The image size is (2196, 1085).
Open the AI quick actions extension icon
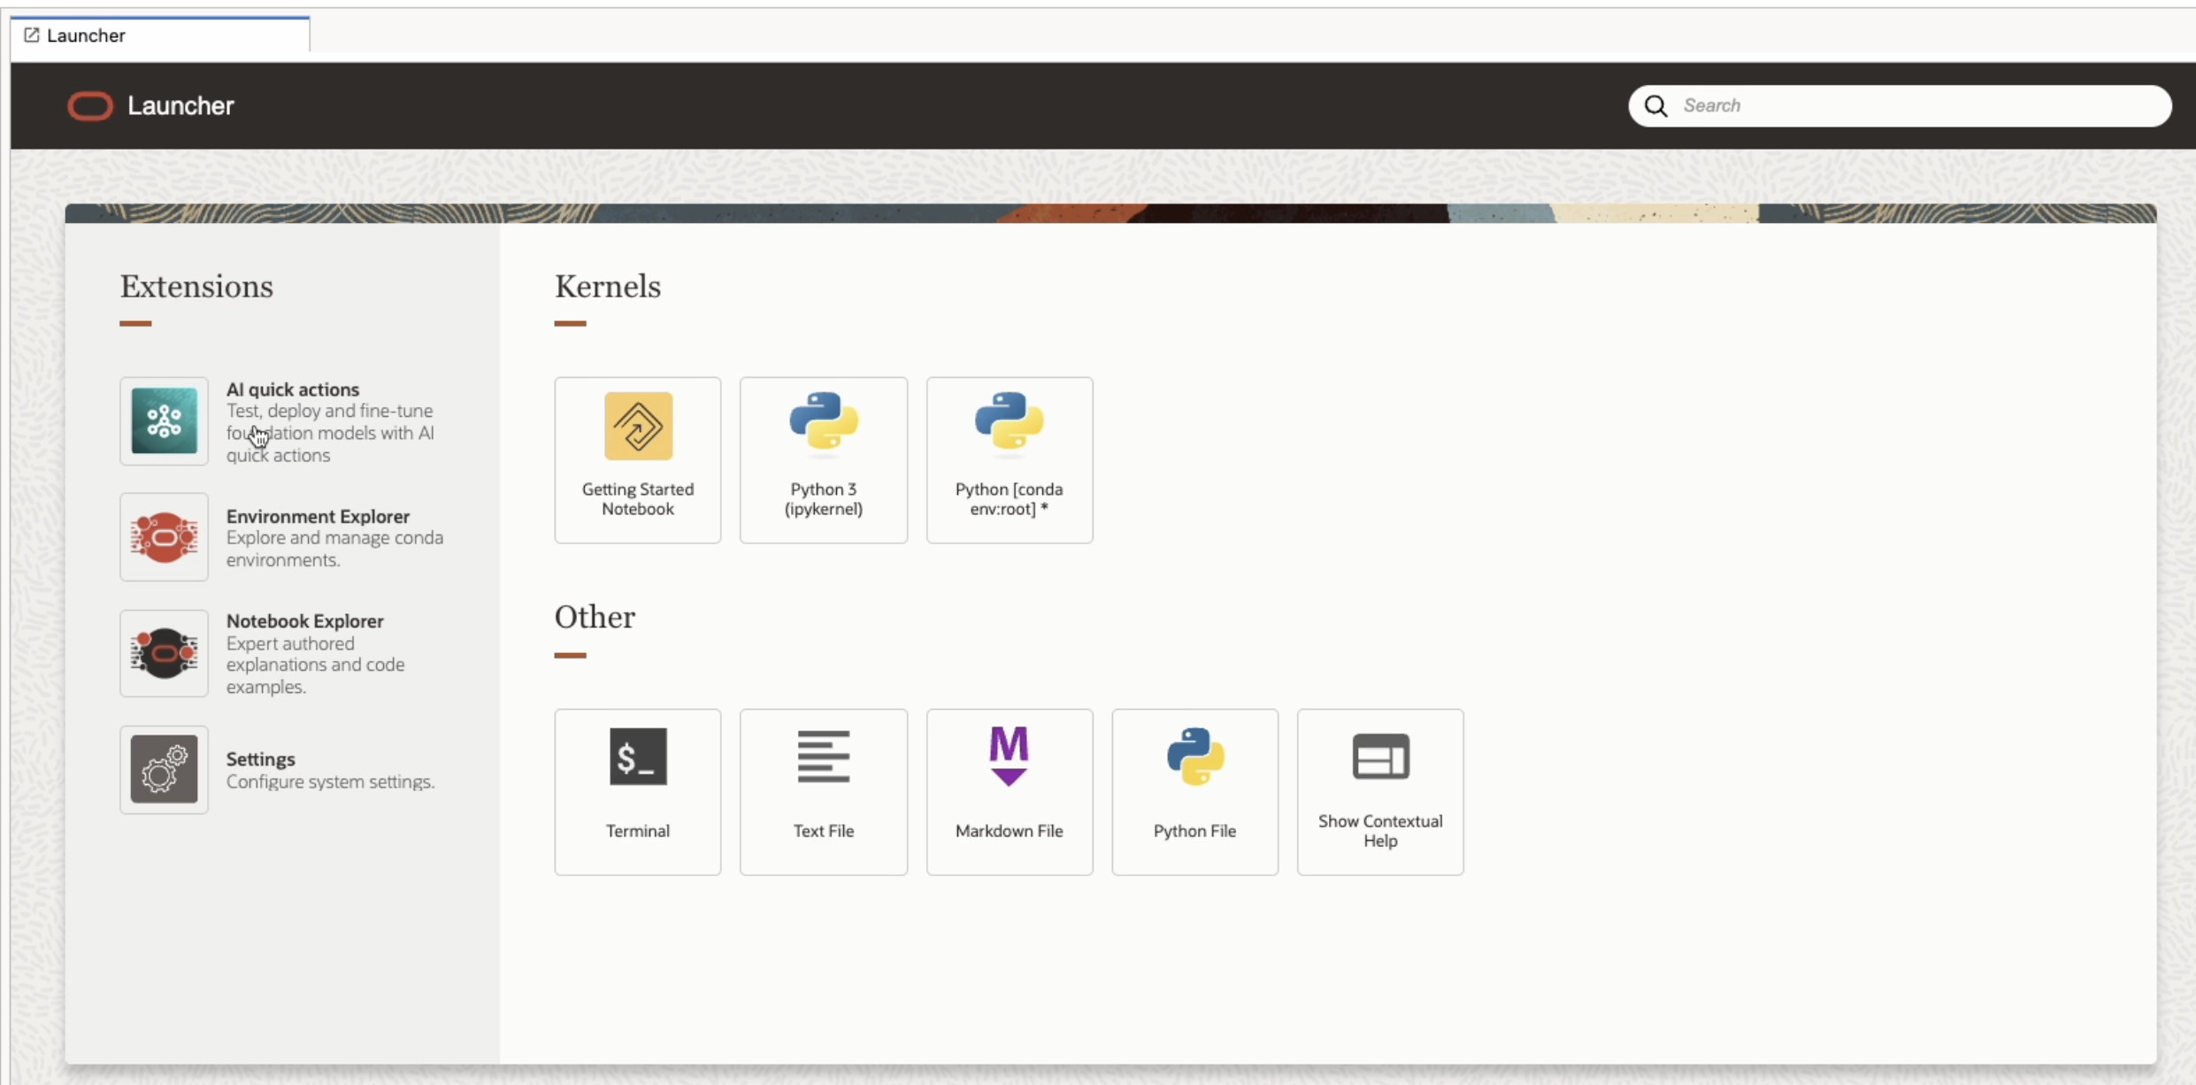164,421
